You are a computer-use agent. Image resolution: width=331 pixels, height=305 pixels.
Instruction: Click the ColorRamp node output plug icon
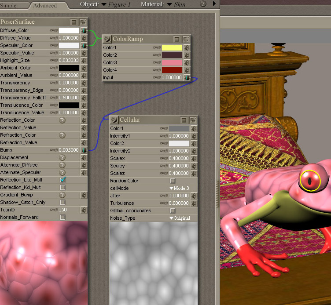(107, 39)
